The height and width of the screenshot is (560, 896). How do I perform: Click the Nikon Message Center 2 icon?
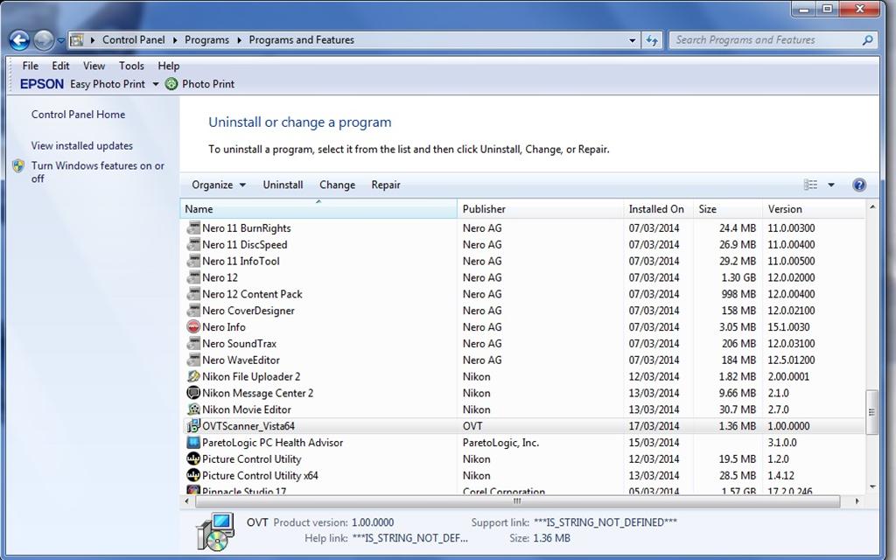pyautogui.click(x=193, y=393)
